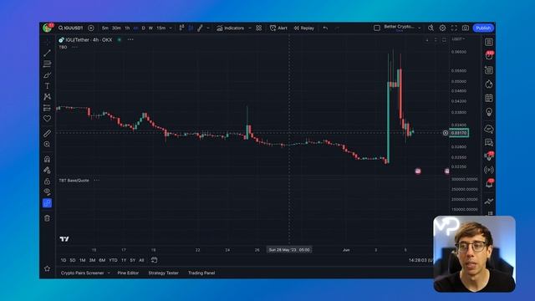This screenshot has height=301, width=535.
Task: Select the Text annotation tool
Action: pyautogui.click(x=47, y=85)
